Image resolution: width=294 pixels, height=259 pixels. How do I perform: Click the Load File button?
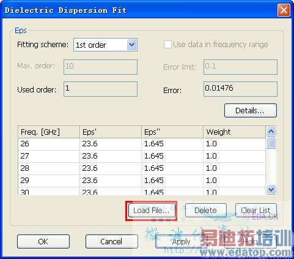click(152, 211)
